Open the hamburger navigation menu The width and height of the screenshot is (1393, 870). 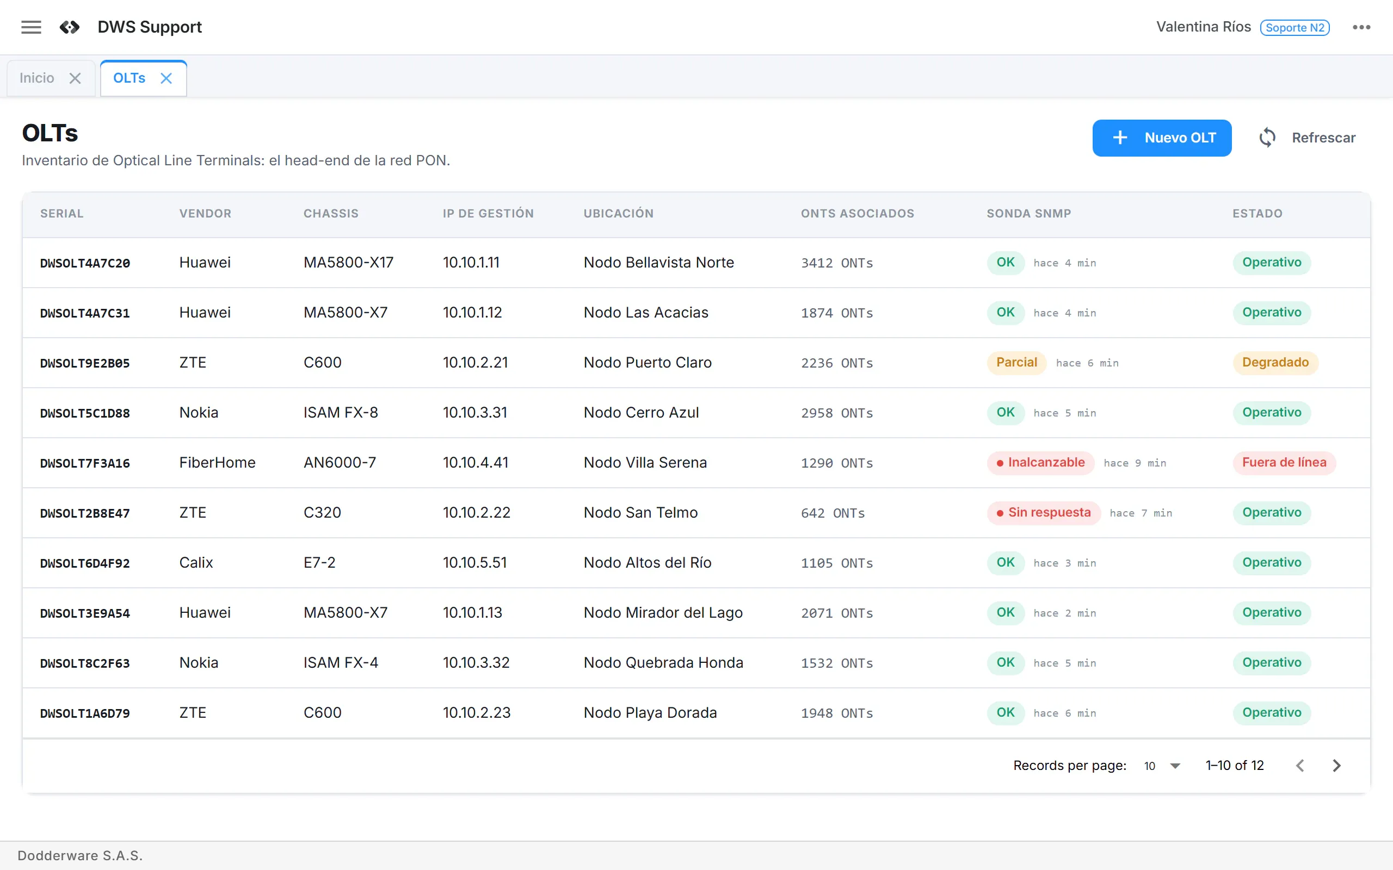coord(31,27)
